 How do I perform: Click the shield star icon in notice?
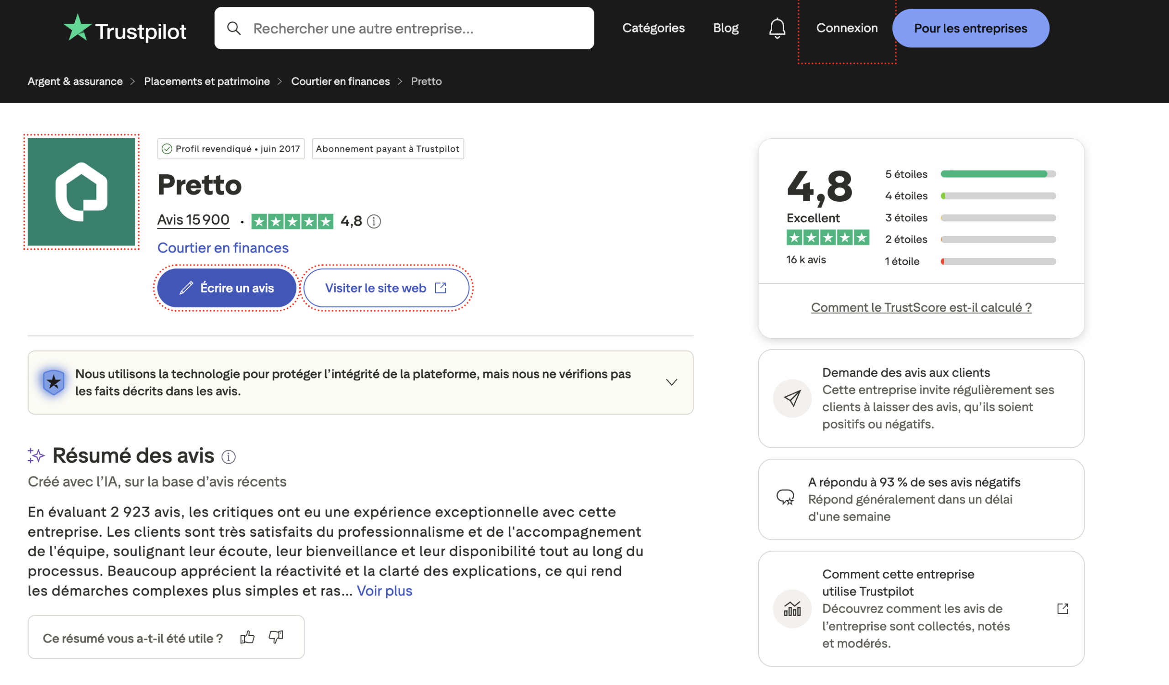[x=54, y=382]
